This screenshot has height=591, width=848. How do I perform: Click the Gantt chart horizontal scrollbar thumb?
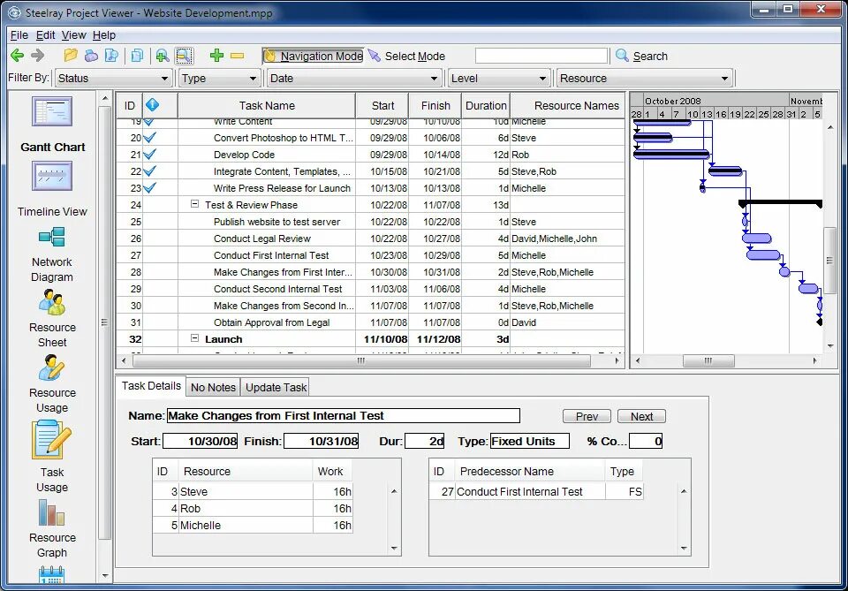coord(708,360)
